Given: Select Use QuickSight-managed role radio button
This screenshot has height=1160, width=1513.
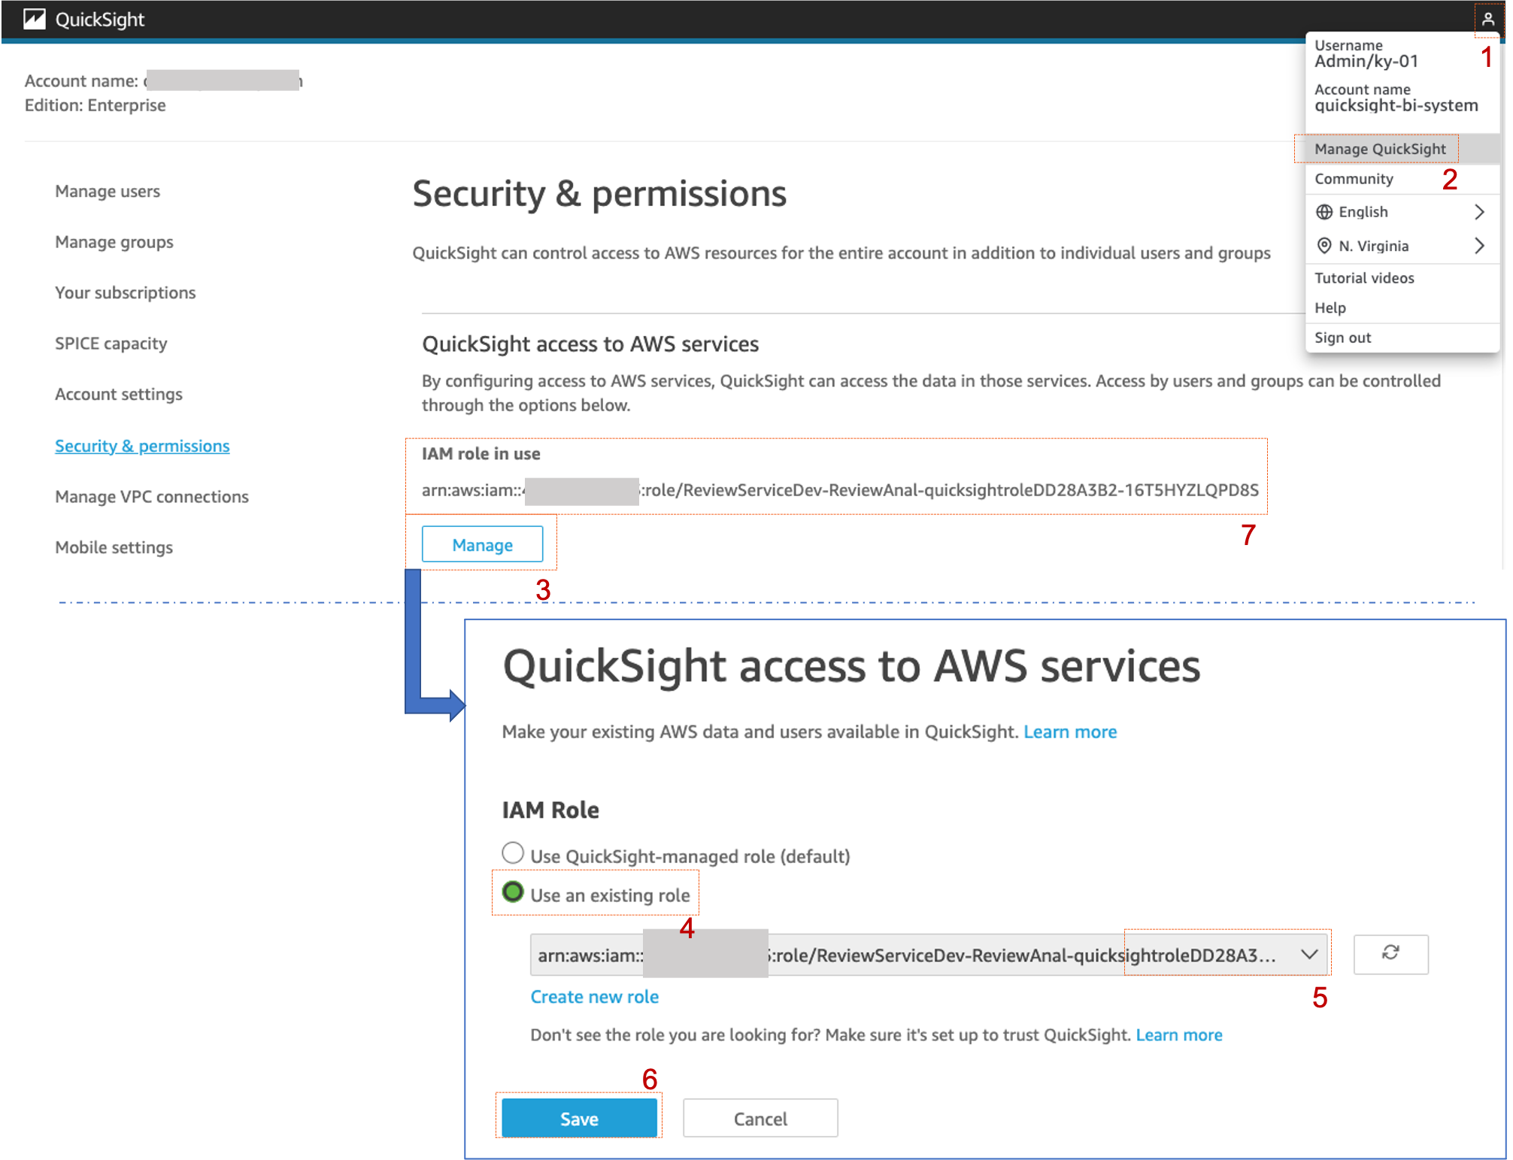Looking at the screenshot, I should tap(513, 853).
